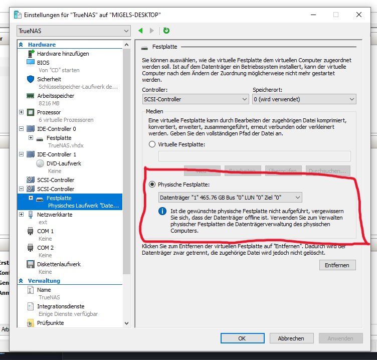Click the Integrationsdienste document icon
Viewport: 377px width, 360px height.
pos(31,306)
